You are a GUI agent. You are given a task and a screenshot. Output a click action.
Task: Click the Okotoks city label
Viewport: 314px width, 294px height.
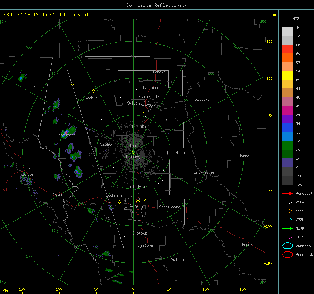(x=140, y=233)
